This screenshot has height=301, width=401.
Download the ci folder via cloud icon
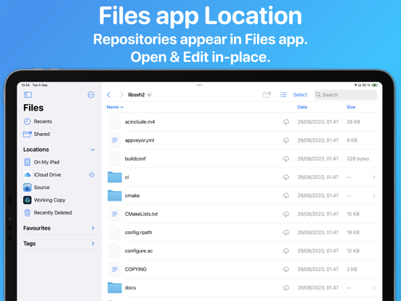click(x=286, y=177)
